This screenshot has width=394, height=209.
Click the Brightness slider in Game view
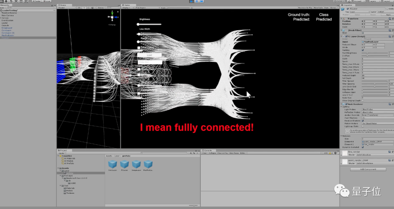point(149,24)
